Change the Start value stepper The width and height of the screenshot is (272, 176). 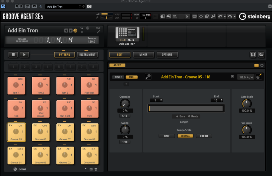161,100
